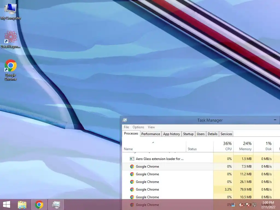Open the DataWagon desktop shortcut
This screenshot has width=280, height=210.
[11, 40]
